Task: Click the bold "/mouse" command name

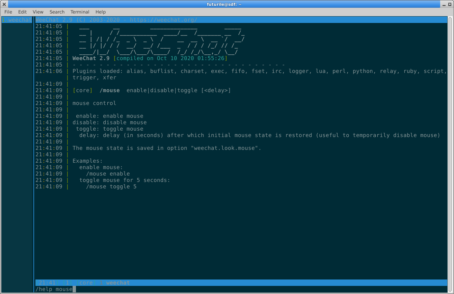Action: (x=110, y=90)
